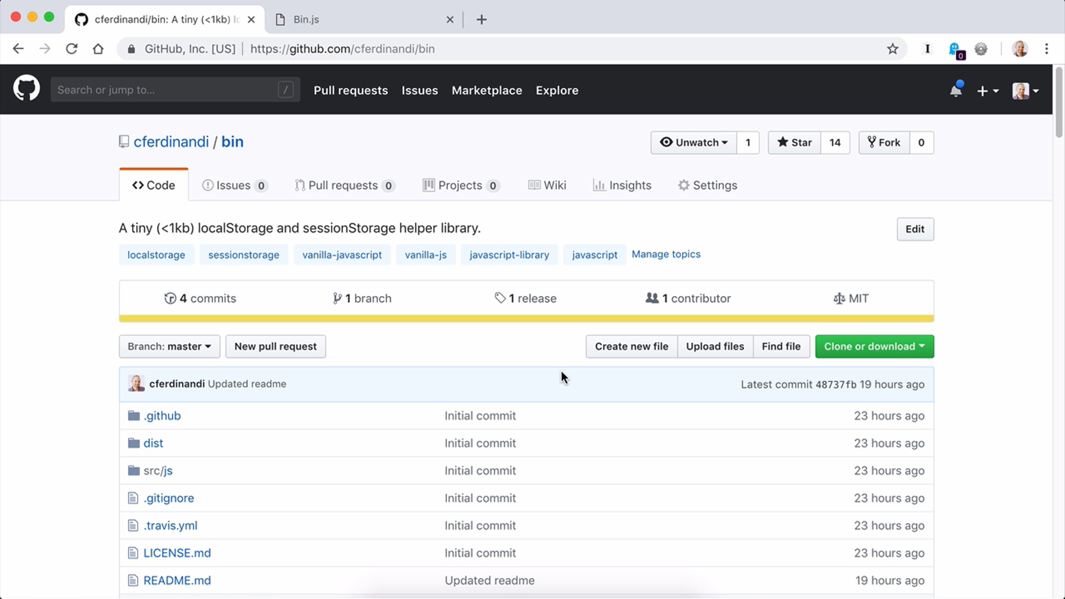1065x599 pixels.
Task: Star the repository
Action: [x=794, y=142]
